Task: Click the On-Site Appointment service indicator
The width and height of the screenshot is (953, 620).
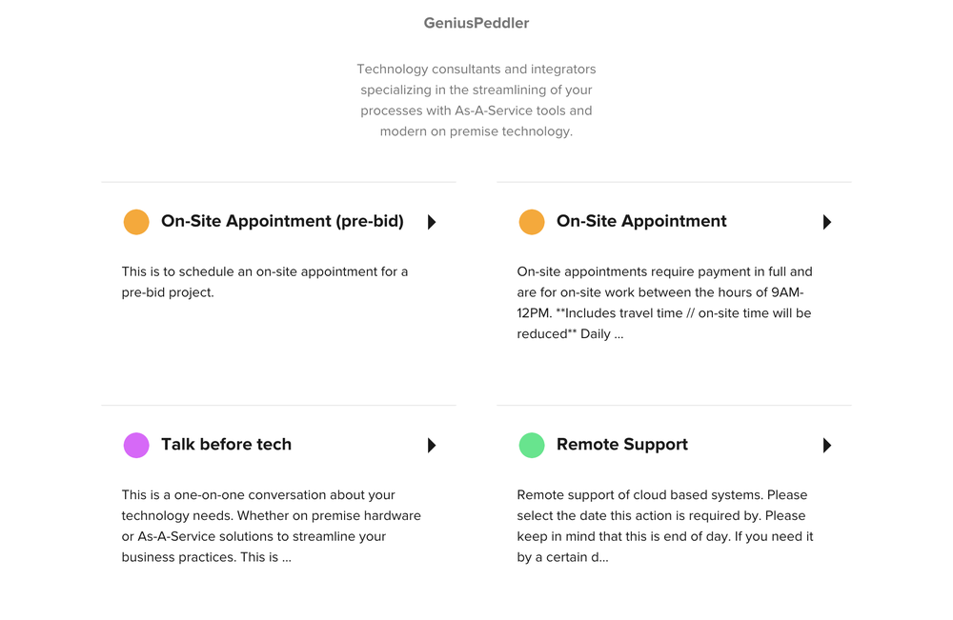Action: pyautogui.click(x=532, y=221)
